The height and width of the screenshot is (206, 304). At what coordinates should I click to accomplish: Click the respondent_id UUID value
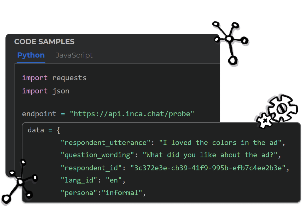[208, 168]
